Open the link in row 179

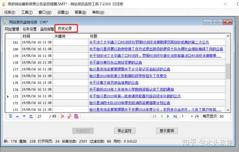155,56
